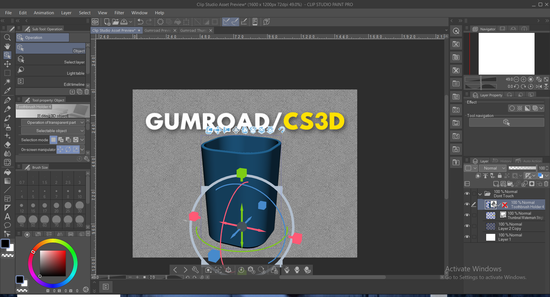
Task: Click the flip horizontal icon in Navigator
Action: [x=539, y=86]
